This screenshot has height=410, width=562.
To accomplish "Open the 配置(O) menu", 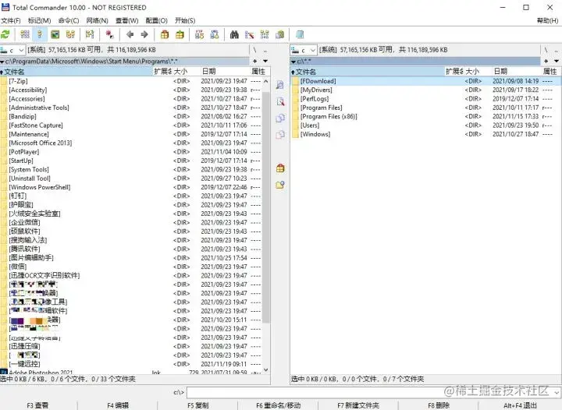I will [x=157, y=21].
